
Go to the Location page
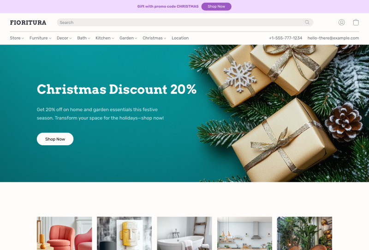point(180,38)
